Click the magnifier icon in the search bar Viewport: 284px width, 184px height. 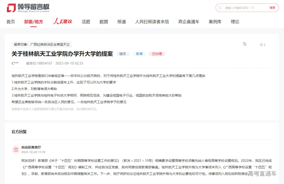220,8
